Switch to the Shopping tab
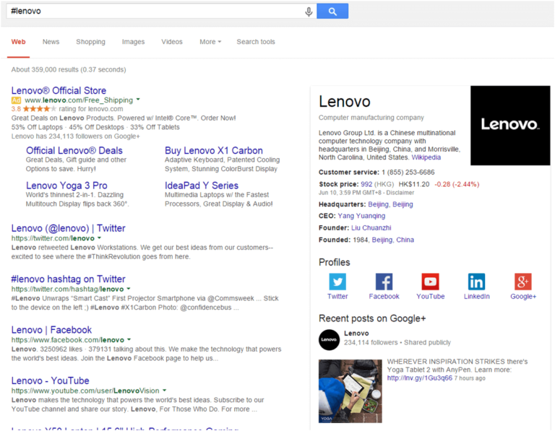The width and height of the screenshot is (555, 431). point(90,42)
